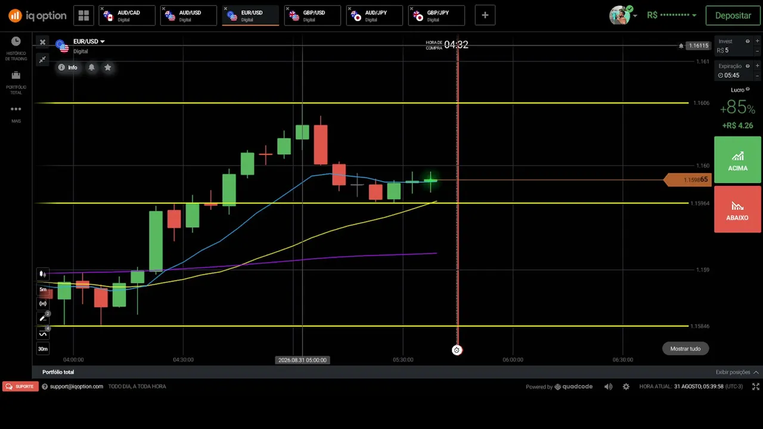Change the 30m chart time range
The height and width of the screenshot is (429, 763).
[43, 349]
